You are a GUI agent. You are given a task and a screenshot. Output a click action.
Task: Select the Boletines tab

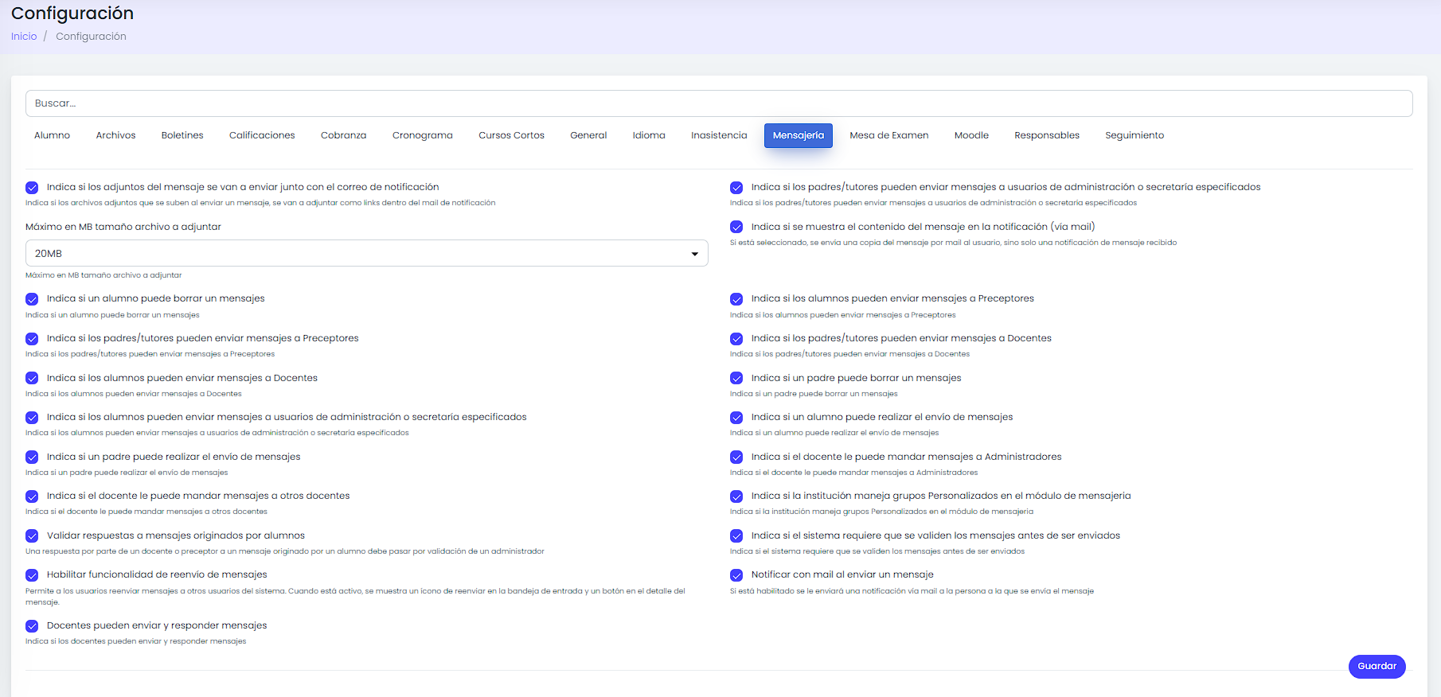[182, 135]
